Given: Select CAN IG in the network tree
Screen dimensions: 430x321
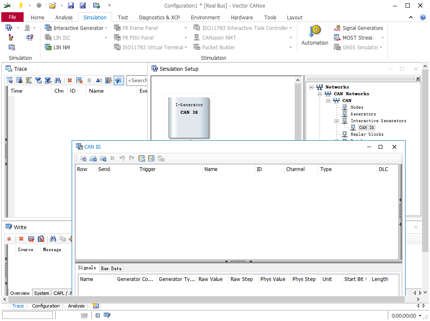Looking at the screenshot, I should coord(366,128).
